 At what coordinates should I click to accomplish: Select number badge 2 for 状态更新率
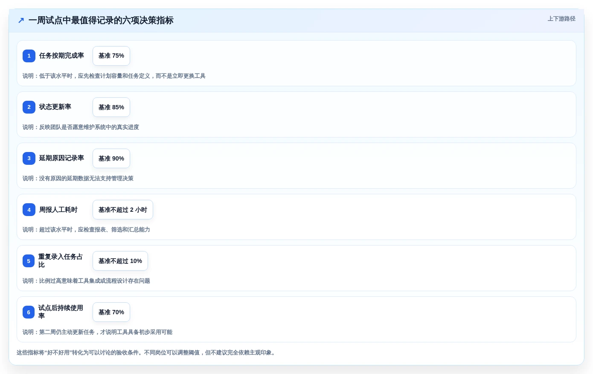click(29, 107)
